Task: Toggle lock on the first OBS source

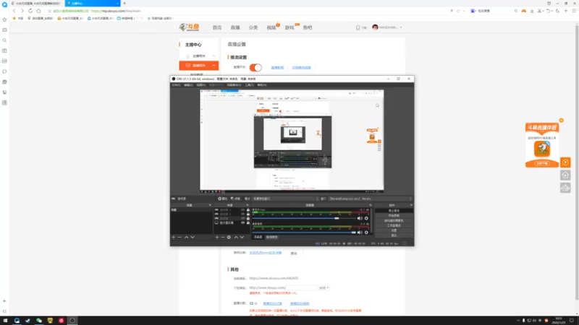Action: tap(248, 209)
